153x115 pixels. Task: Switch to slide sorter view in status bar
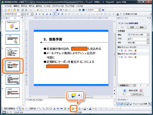pyautogui.click(x=7, y=112)
